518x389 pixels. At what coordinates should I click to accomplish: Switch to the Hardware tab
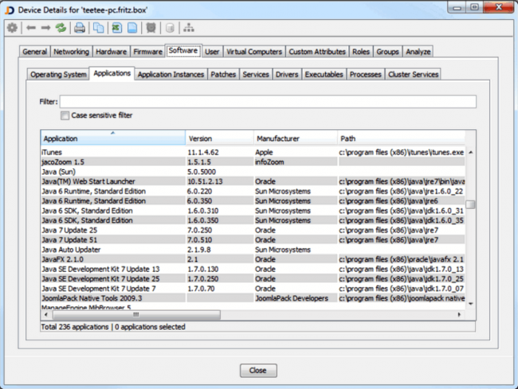pos(112,52)
